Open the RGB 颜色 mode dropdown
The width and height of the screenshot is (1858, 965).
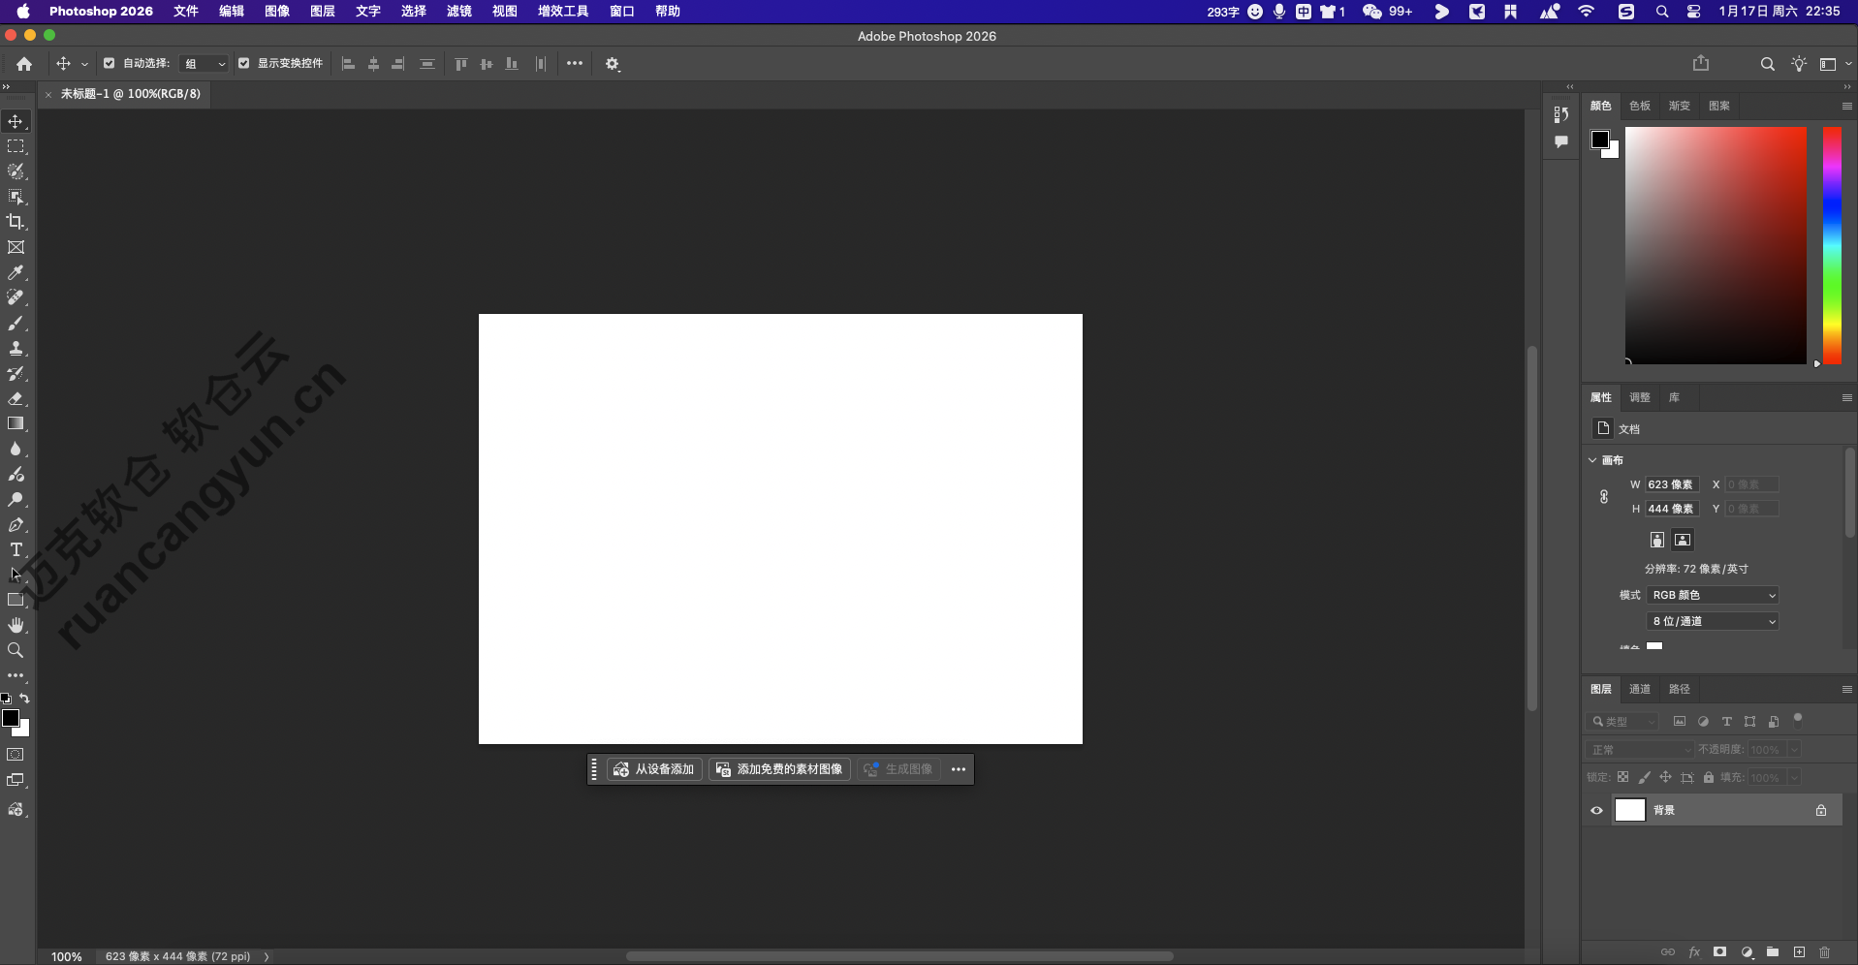(x=1713, y=595)
